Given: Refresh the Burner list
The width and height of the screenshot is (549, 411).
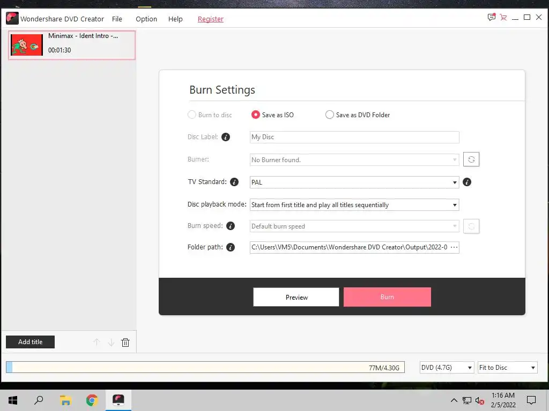Looking at the screenshot, I should click(471, 159).
